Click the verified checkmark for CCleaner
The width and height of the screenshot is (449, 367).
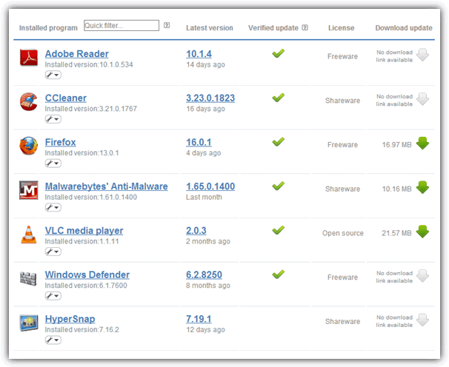coord(278,97)
